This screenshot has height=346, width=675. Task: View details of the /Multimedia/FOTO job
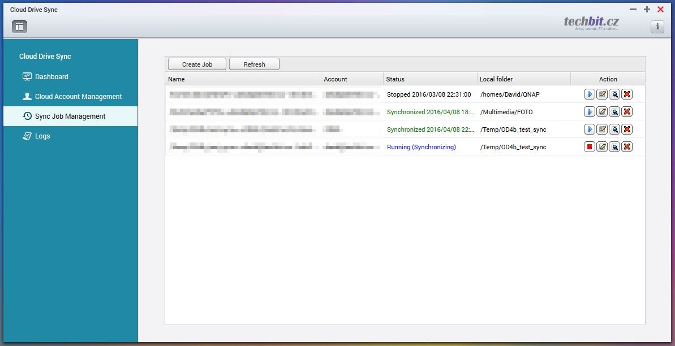click(614, 112)
